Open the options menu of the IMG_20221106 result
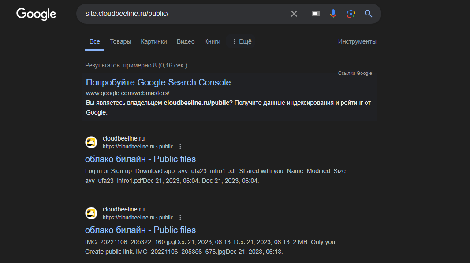The width and height of the screenshot is (470, 263). (180, 218)
